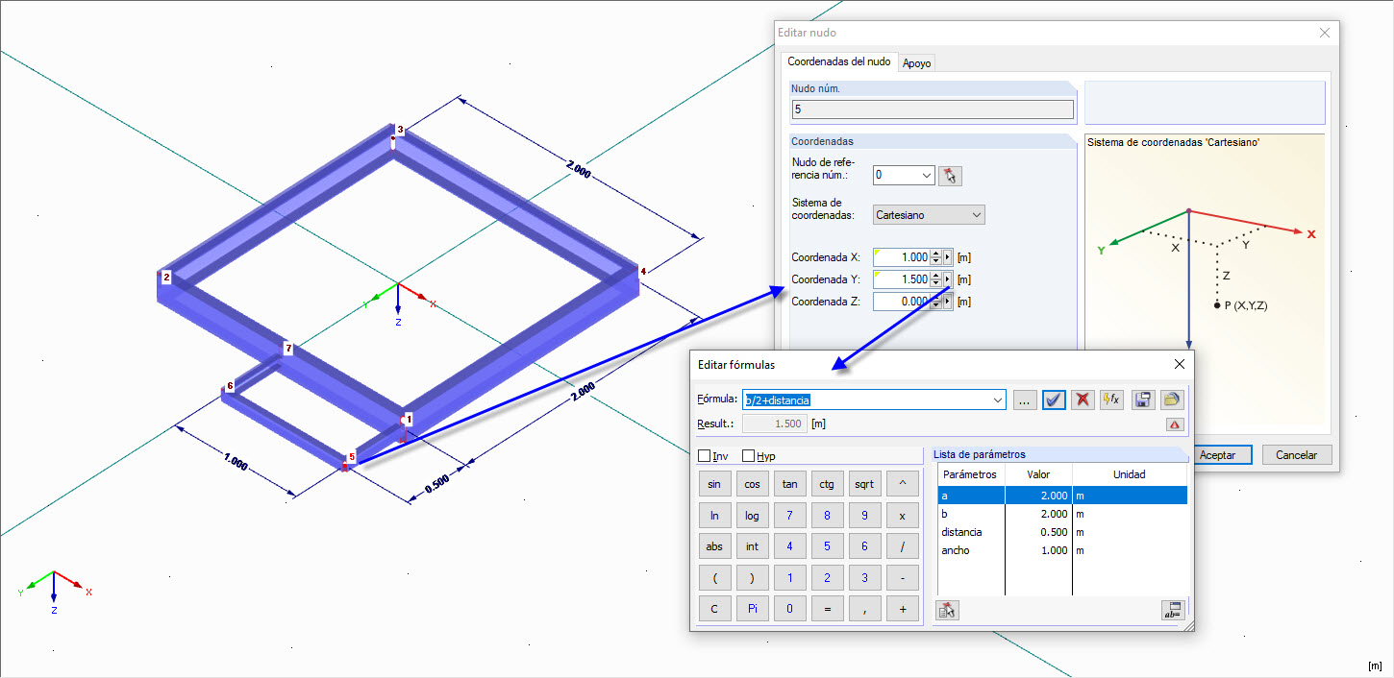Click the Cancelar button
Screen dimensions: 1394x678
[x=1297, y=455]
